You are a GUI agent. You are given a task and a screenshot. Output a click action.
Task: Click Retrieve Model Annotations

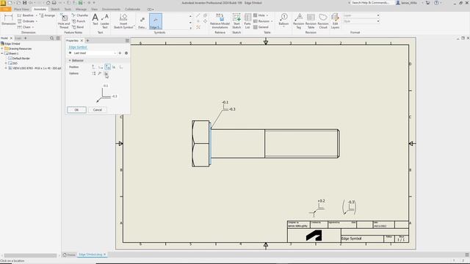(x=220, y=21)
